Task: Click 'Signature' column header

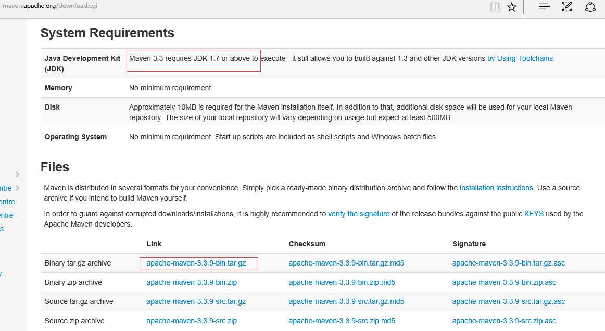Action: pyautogui.click(x=469, y=244)
